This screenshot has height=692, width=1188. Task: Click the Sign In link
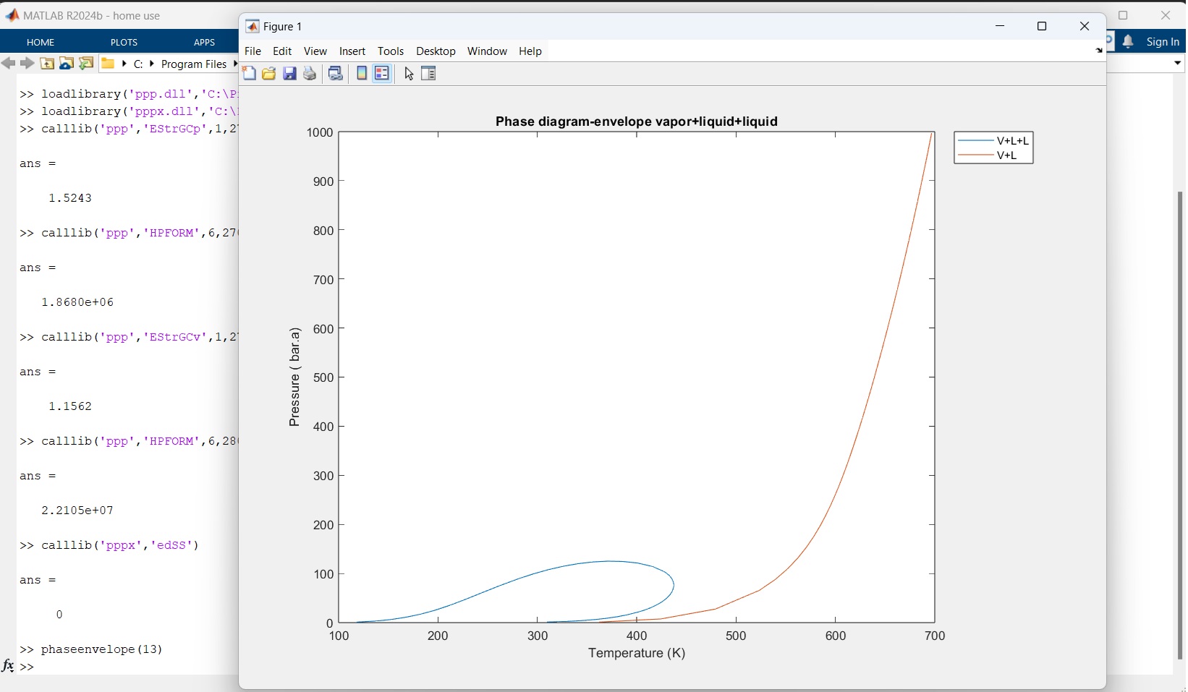click(x=1163, y=42)
